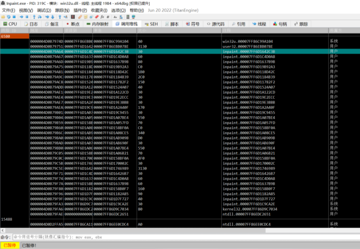360x249 pixels.
Task: Step over the next instruction
Action: click(x=40, y=17)
